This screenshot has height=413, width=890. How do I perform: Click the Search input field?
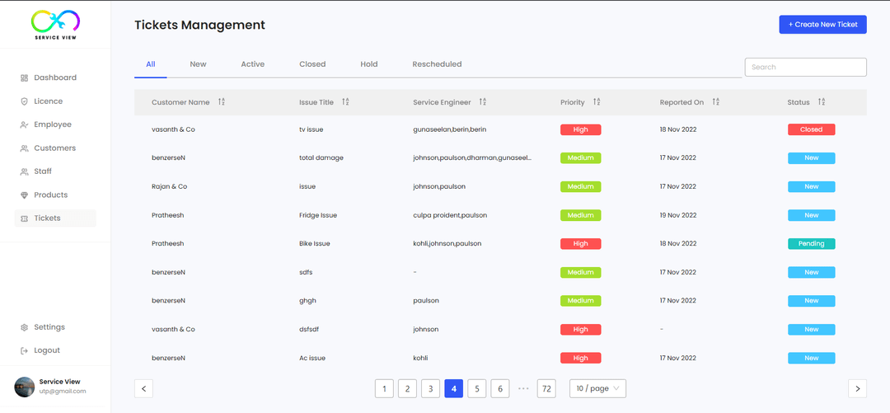click(x=805, y=67)
